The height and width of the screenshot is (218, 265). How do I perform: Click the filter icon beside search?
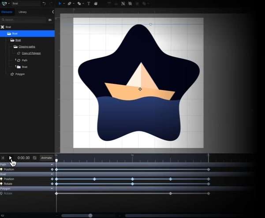pos(50,20)
